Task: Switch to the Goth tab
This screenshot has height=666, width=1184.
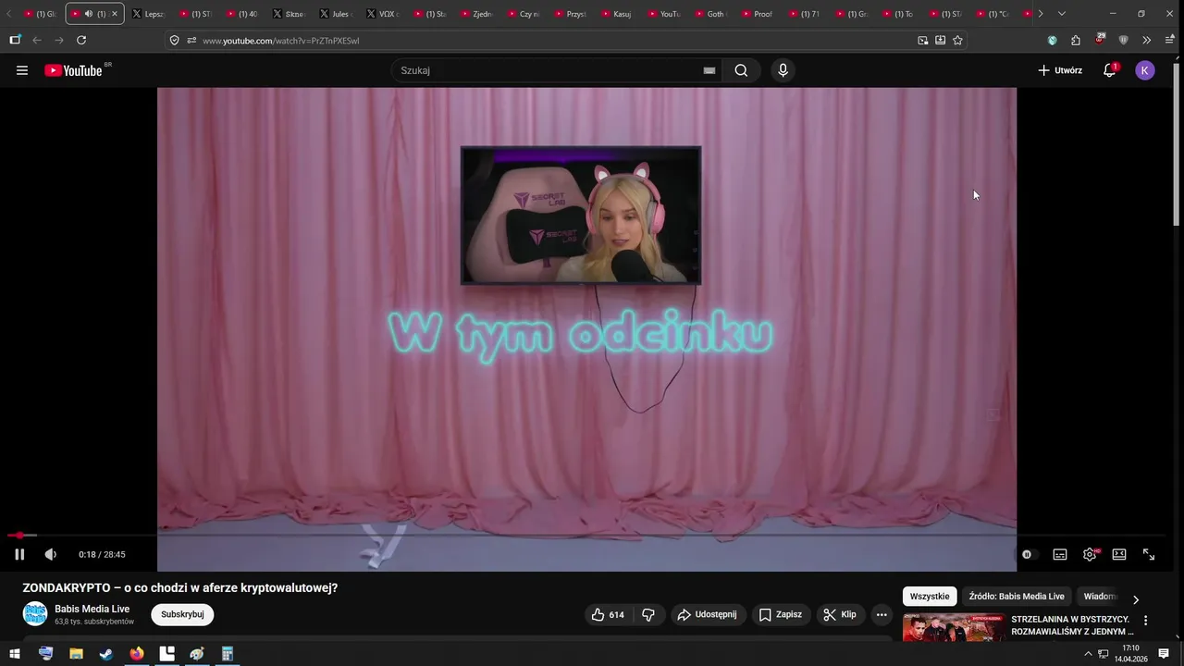Action: [x=710, y=14]
